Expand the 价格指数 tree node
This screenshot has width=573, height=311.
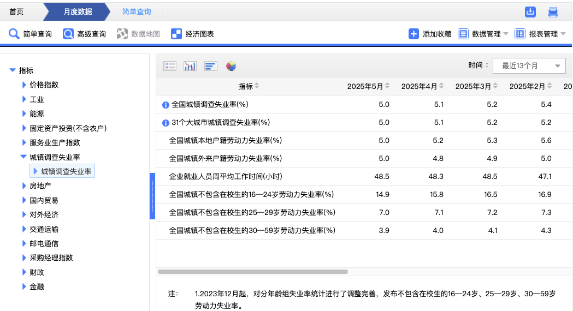[24, 85]
